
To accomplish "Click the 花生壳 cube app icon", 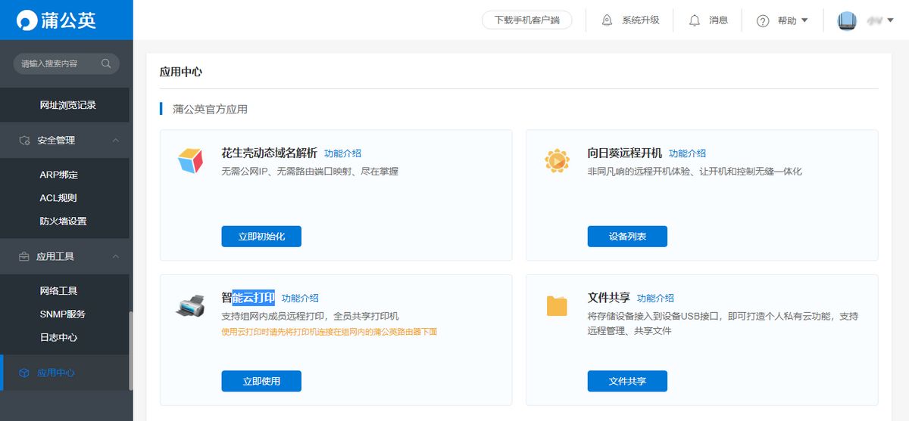I will point(190,160).
